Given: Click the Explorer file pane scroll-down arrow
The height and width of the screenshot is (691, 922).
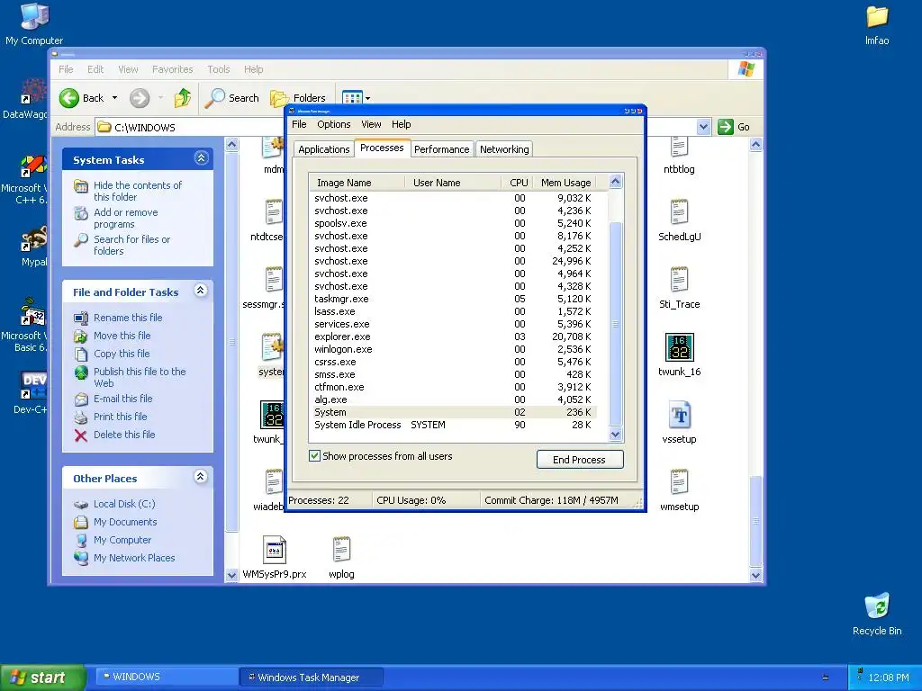Looking at the screenshot, I should 755,576.
